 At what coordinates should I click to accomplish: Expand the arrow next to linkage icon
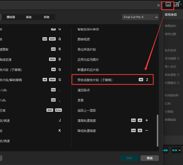coord(180,150)
